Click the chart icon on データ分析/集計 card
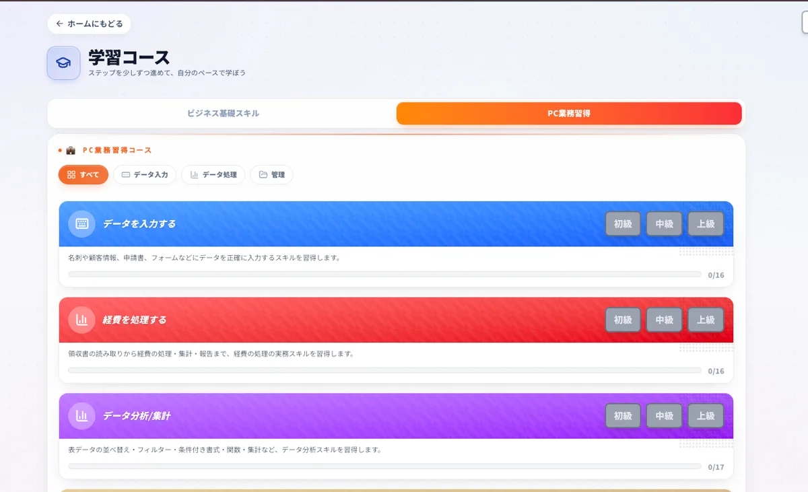The width and height of the screenshot is (808, 492). click(82, 416)
